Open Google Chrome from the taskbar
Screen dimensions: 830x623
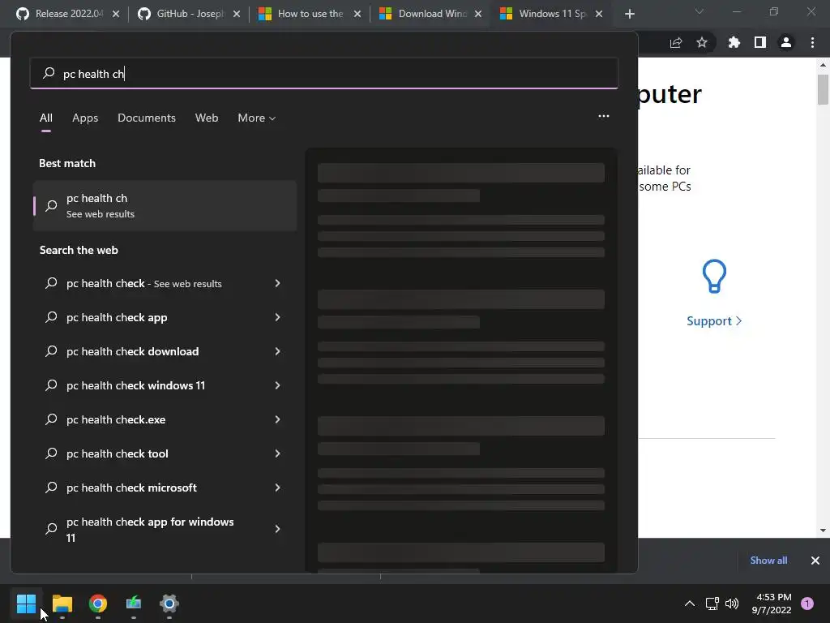[98, 604]
